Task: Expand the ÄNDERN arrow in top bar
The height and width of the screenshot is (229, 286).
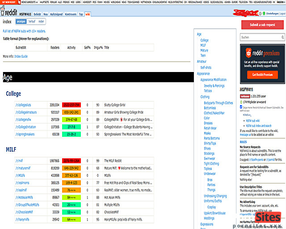Action: tap(281, 2)
